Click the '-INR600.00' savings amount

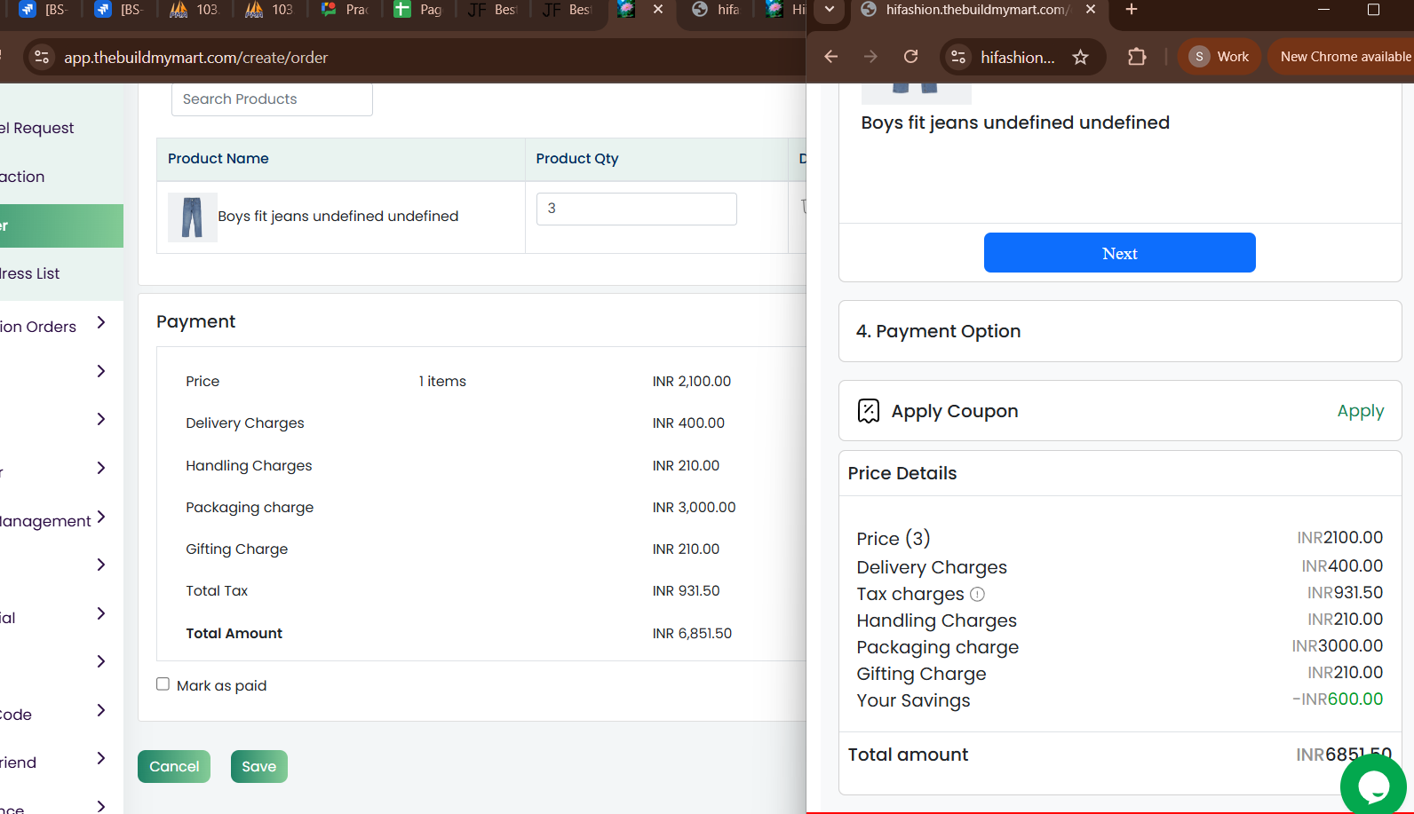tap(1338, 699)
